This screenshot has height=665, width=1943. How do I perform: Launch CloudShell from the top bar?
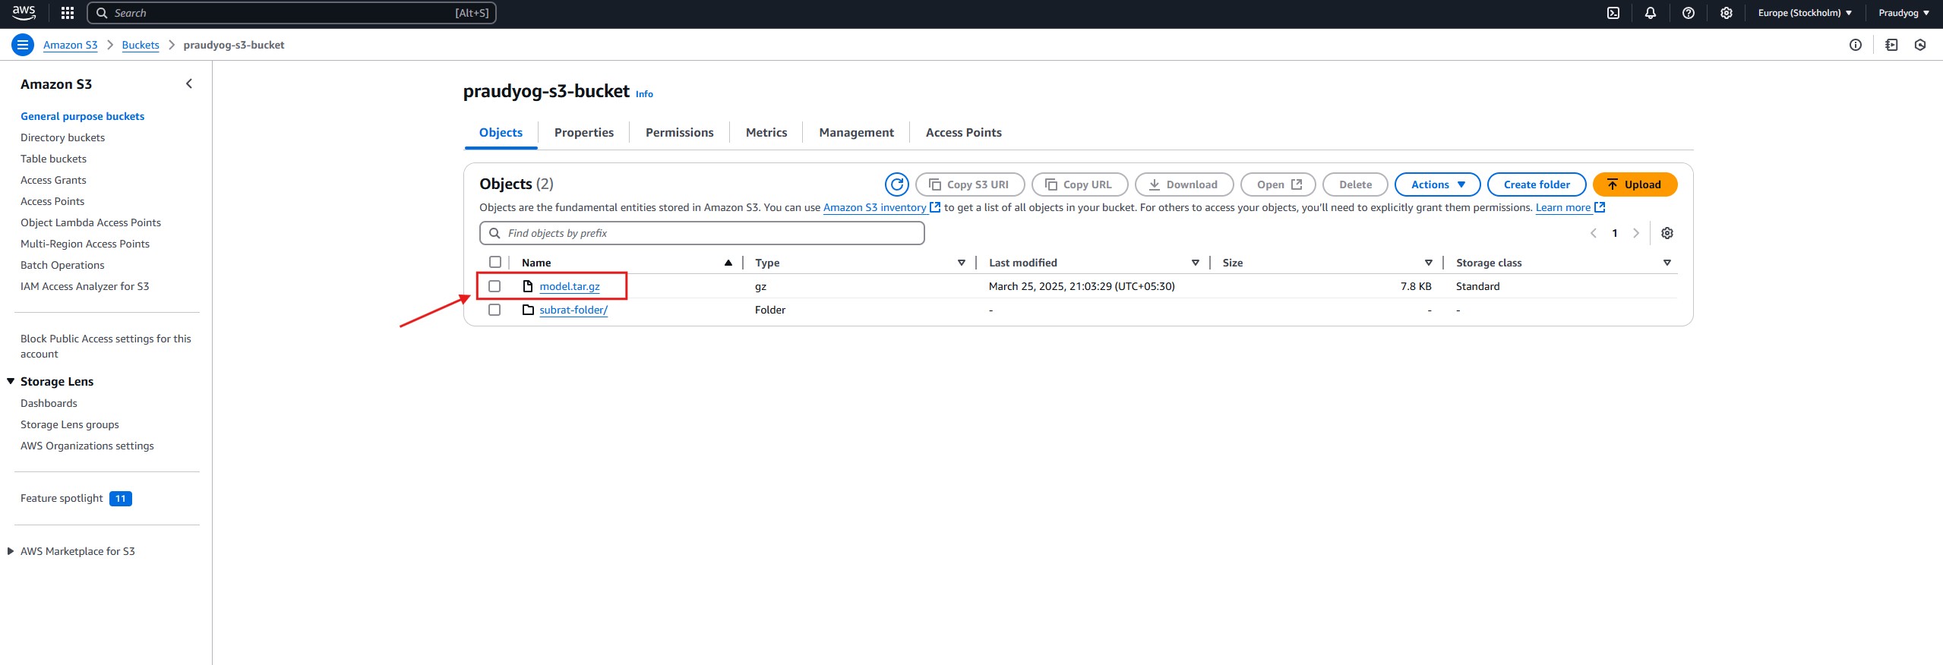pos(1613,13)
